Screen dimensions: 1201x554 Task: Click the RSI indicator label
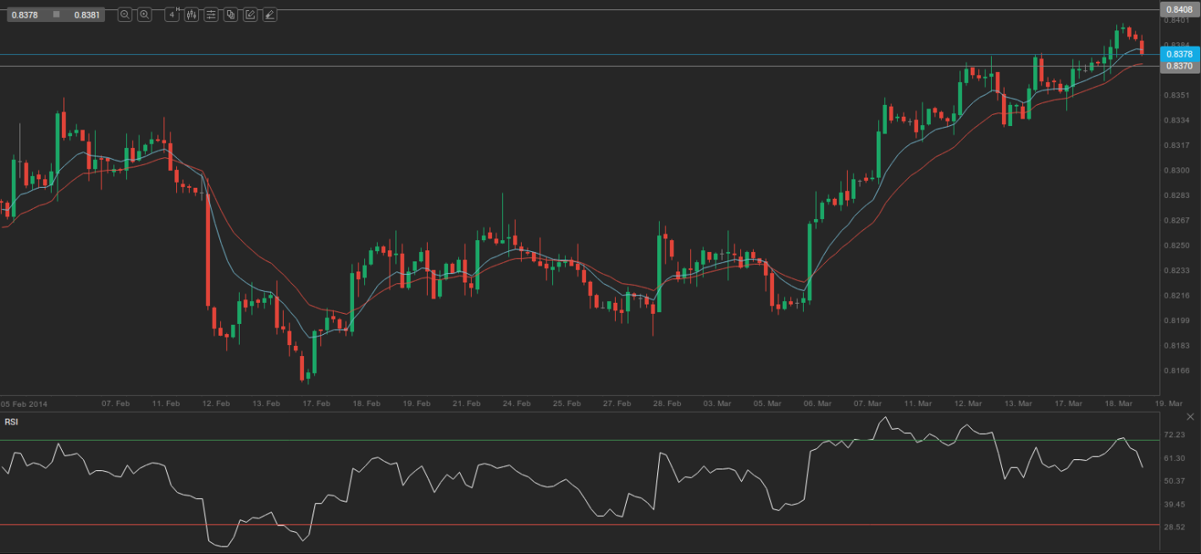(11, 421)
